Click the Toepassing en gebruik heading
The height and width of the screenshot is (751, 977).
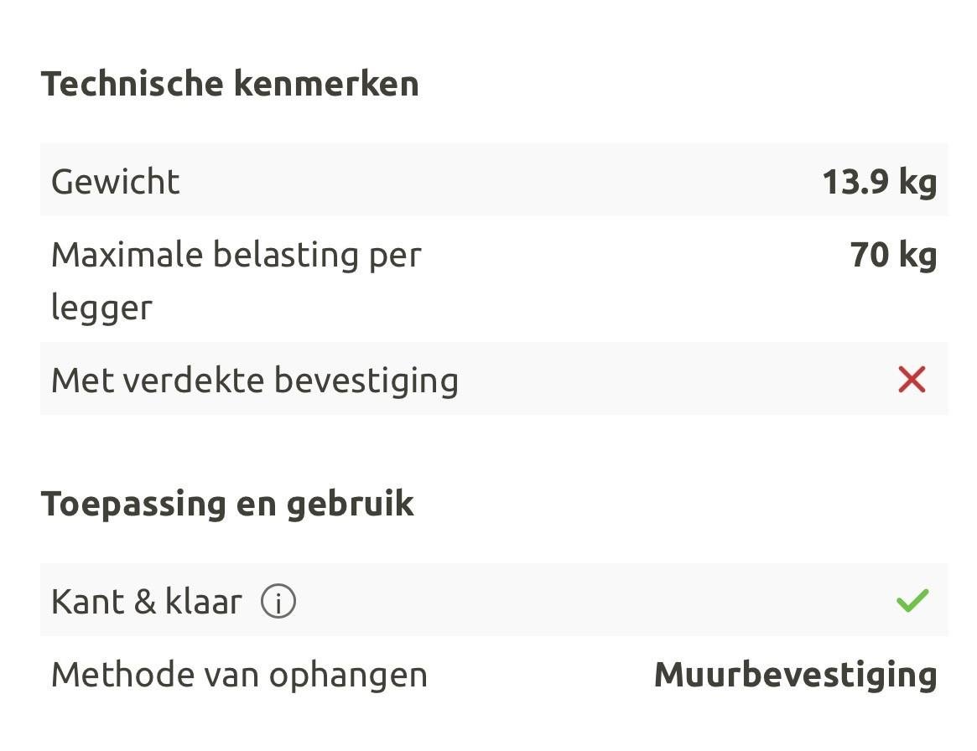coord(227,504)
